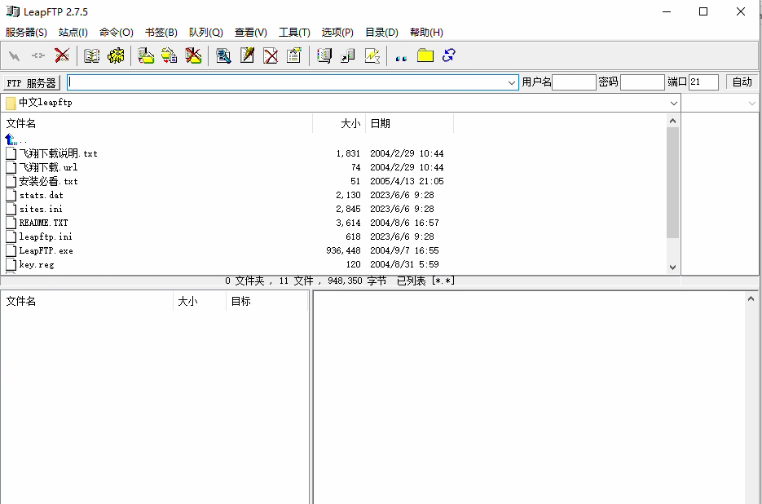This screenshot has height=504, width=762.
Task: Expand the FTP server address dropdown
Action: [x=512, y=82]
